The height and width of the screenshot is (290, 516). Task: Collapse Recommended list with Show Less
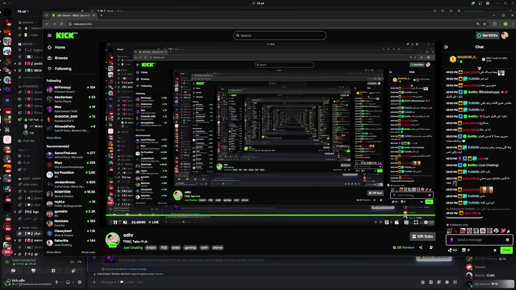pos(88,252)
